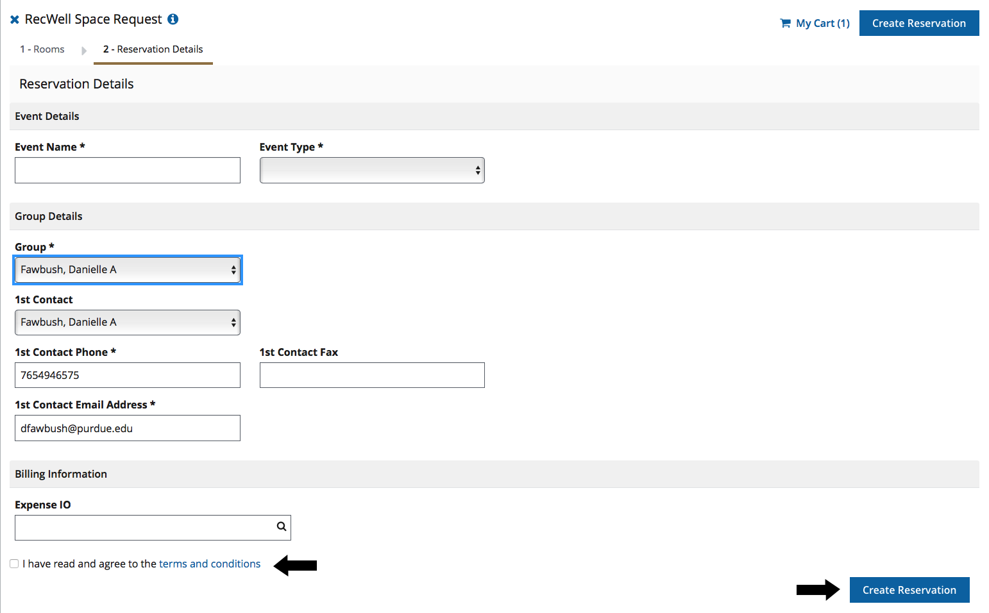The image size is (989, 613).
Task: Open the terms and conditions link
Action: [209, 564]
